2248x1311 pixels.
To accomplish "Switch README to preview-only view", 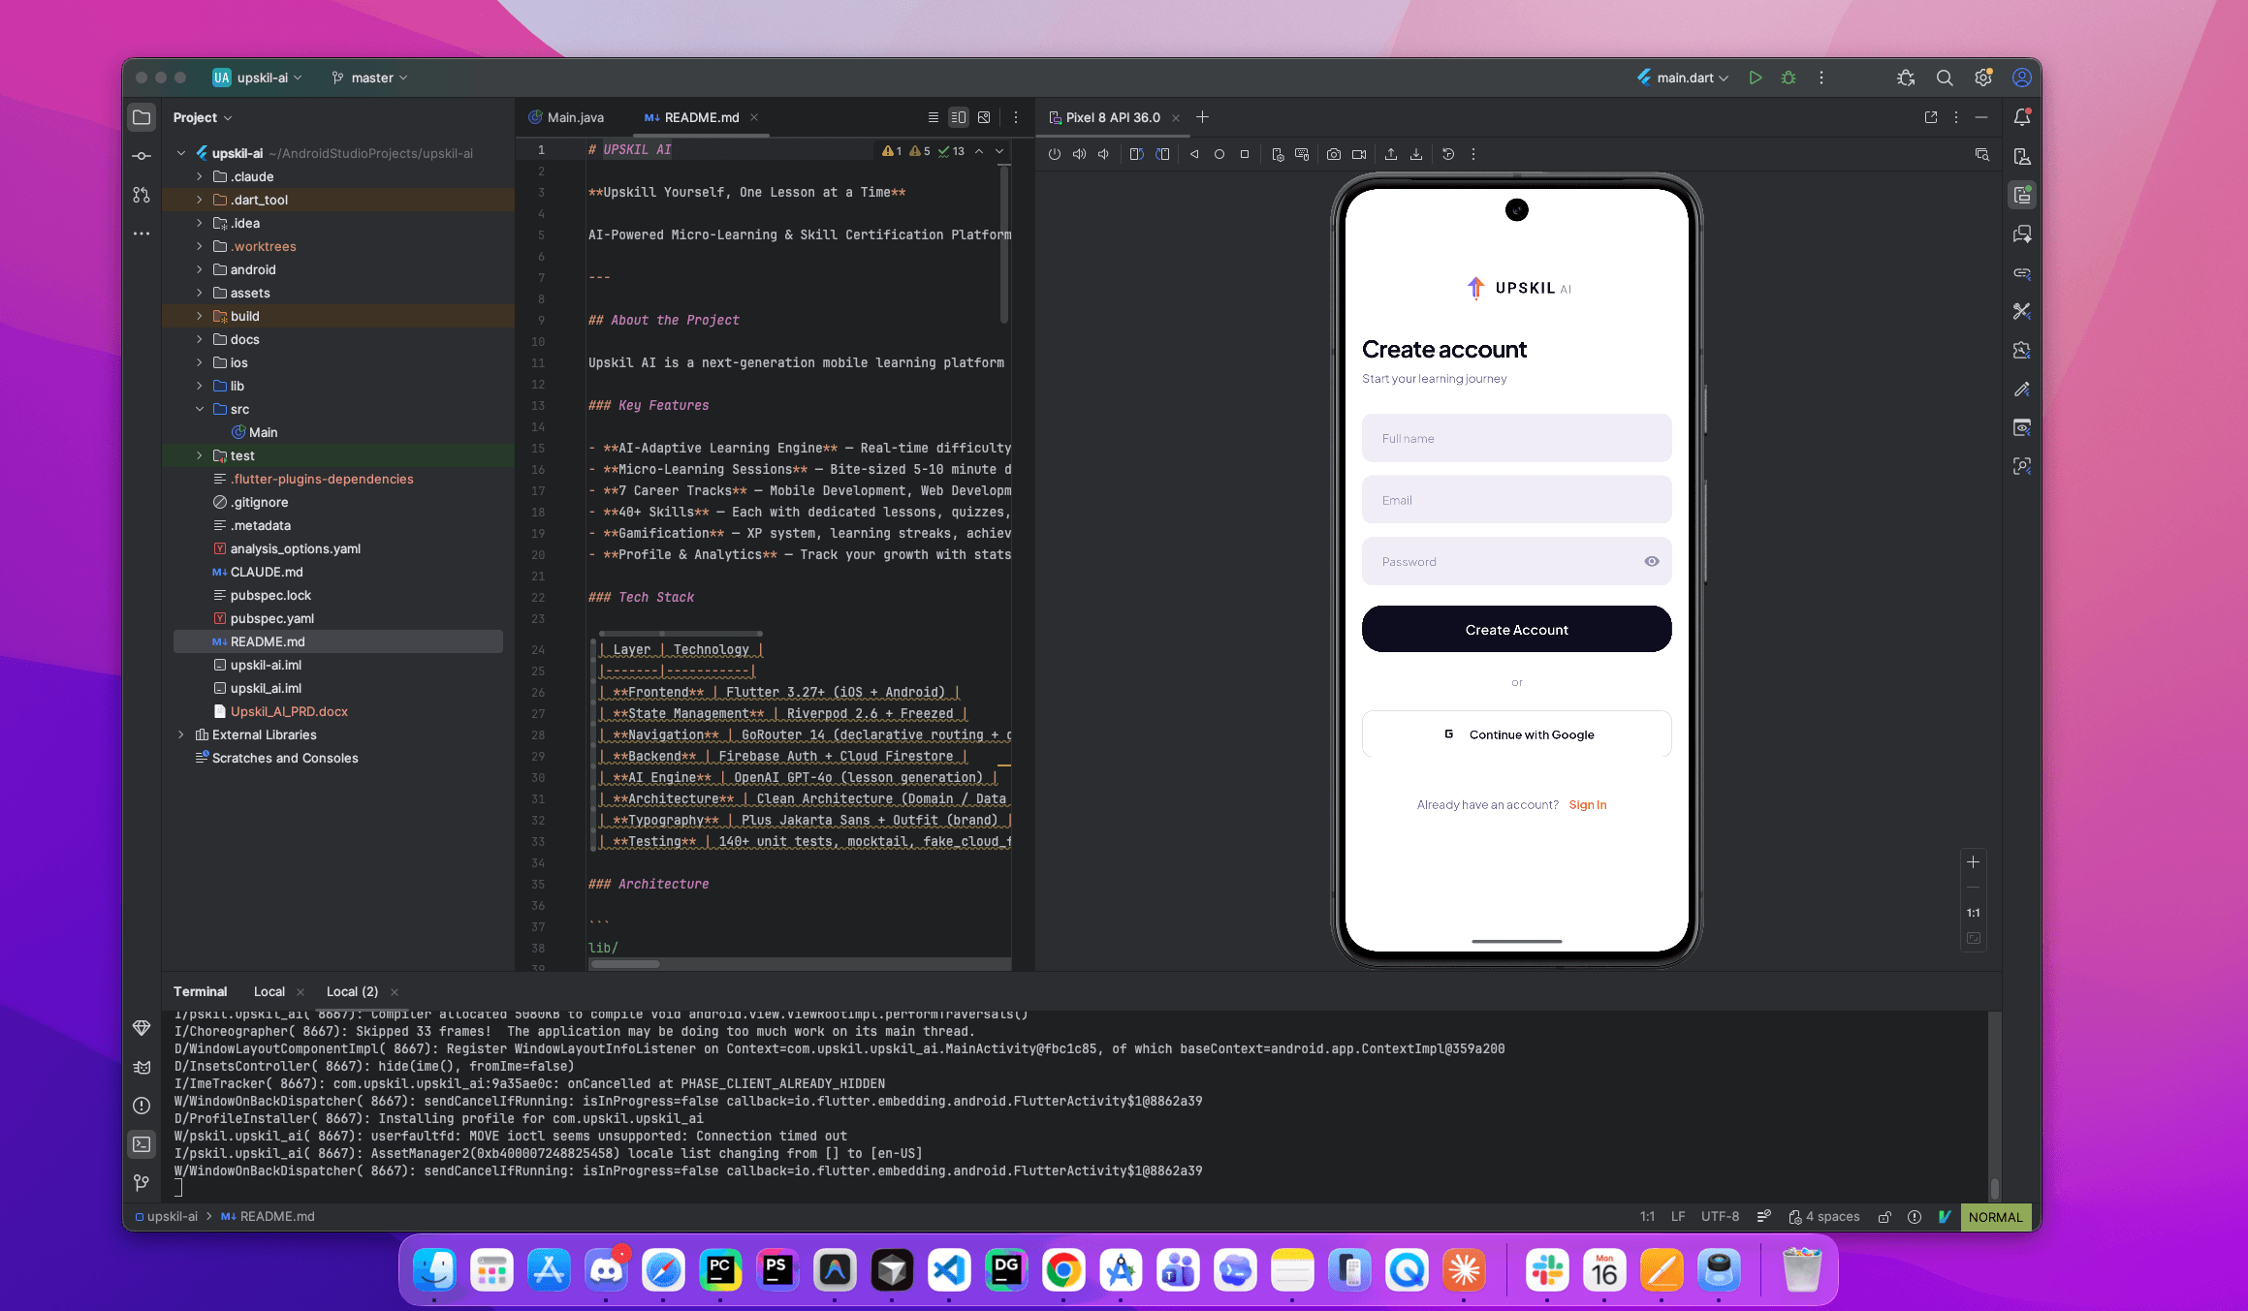I will tap(984, 116).
